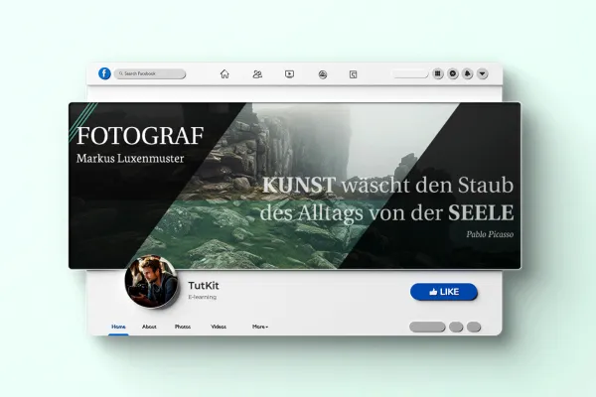Switch to the About tab
The image size is (596, 397).
click(x=149, y=327)
